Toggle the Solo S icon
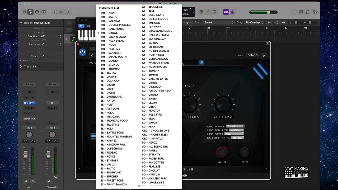This screenshot has height=190, width=338. pos(214,12)
